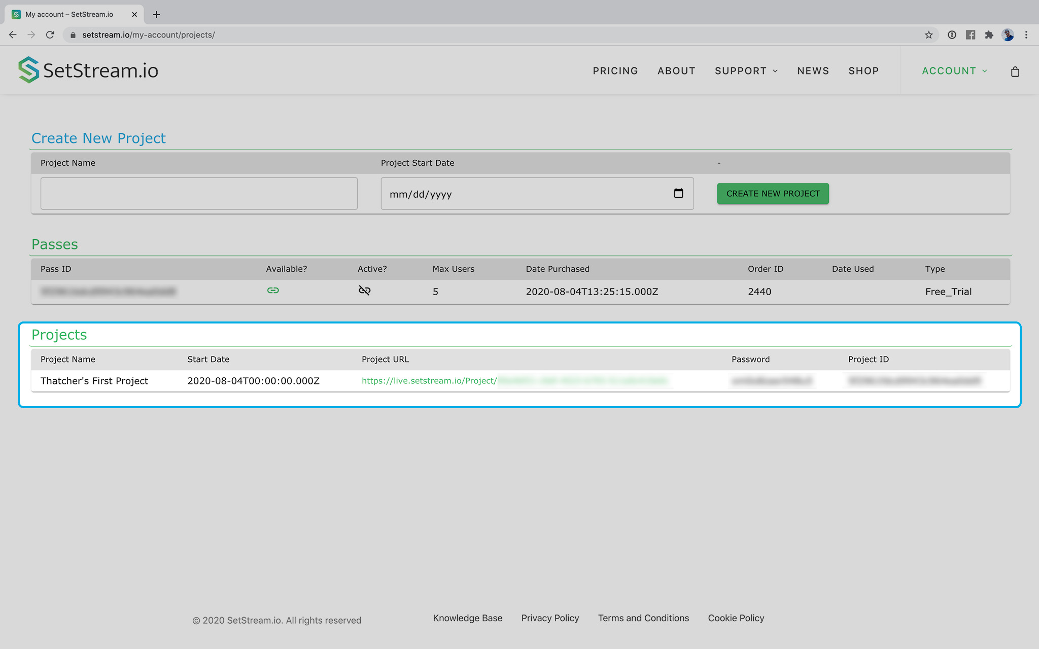Reload the page with refresh icon
Viewport: 1039px width, 649px height.
(50, 34)
